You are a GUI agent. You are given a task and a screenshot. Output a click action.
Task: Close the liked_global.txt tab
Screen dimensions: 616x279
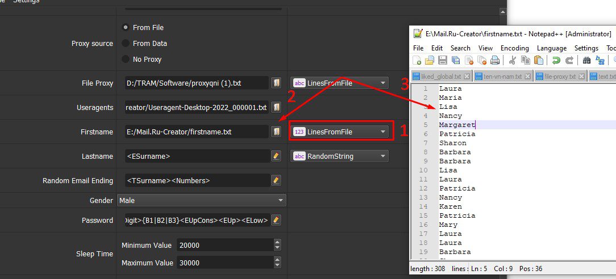tap(467, 77)
